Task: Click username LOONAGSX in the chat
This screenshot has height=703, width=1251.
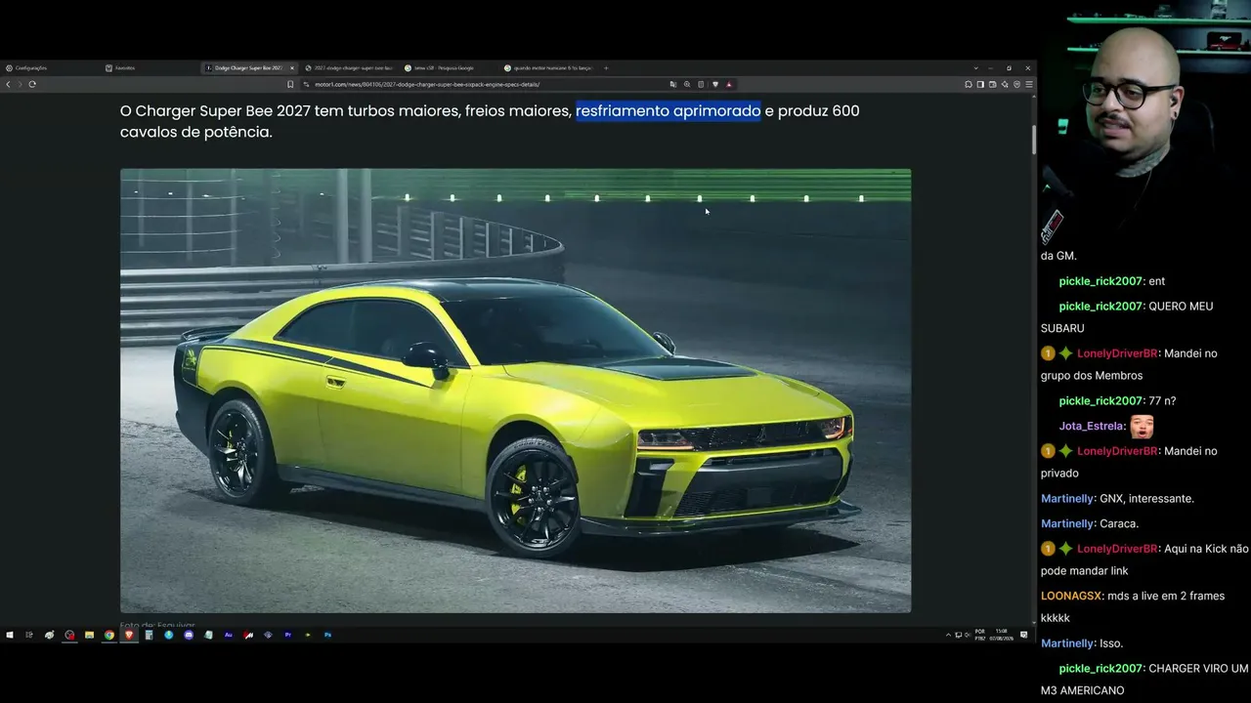Action: 1070,596
